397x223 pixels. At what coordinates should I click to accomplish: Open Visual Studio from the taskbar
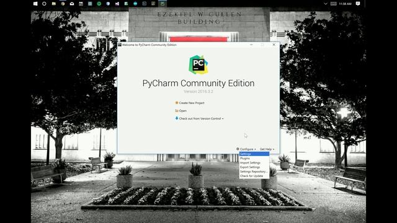click(117, 4)
